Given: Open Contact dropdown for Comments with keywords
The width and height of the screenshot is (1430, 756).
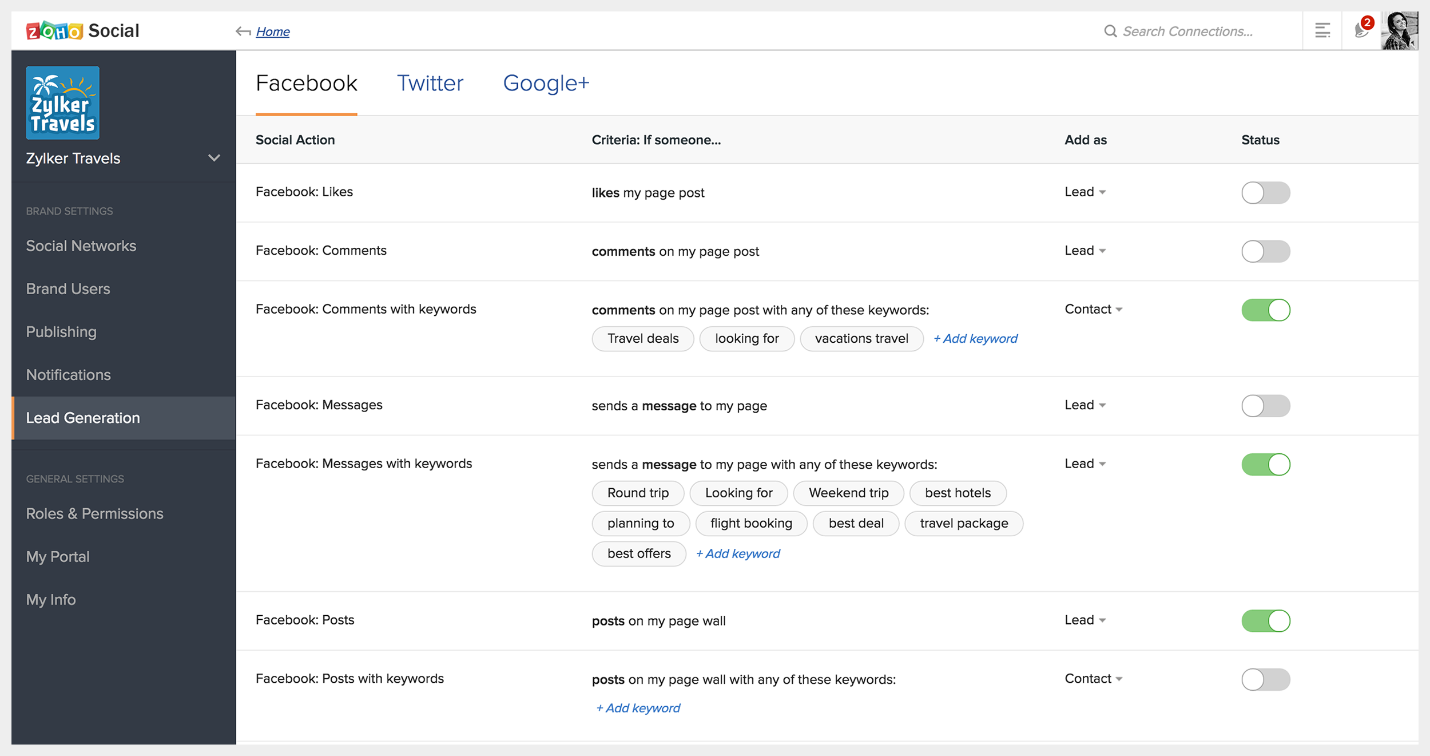Looking at the screenshot, I should click(1093, 310).
